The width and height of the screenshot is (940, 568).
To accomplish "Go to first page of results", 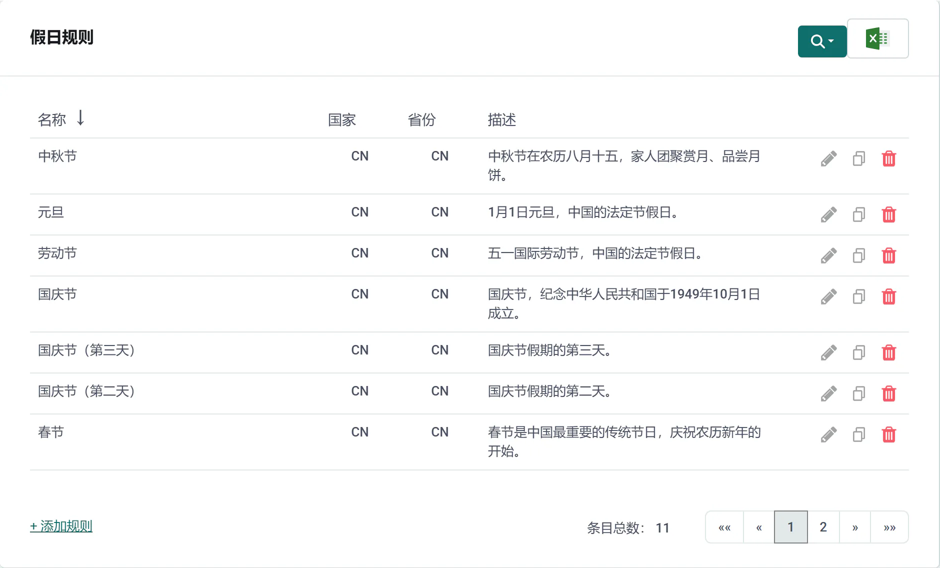I will pos(724,527).
